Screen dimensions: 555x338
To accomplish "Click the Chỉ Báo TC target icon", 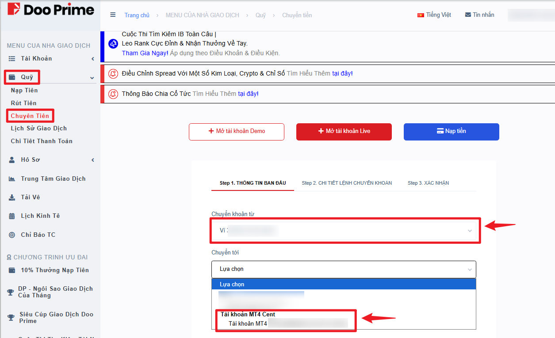I will pos(12,235).
